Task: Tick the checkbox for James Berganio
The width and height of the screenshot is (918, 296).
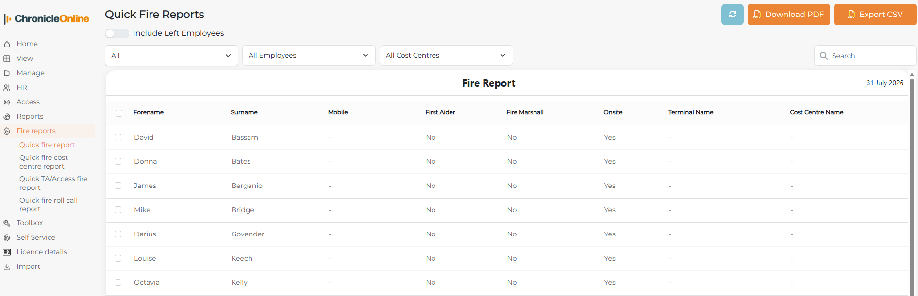Action: 118,186
